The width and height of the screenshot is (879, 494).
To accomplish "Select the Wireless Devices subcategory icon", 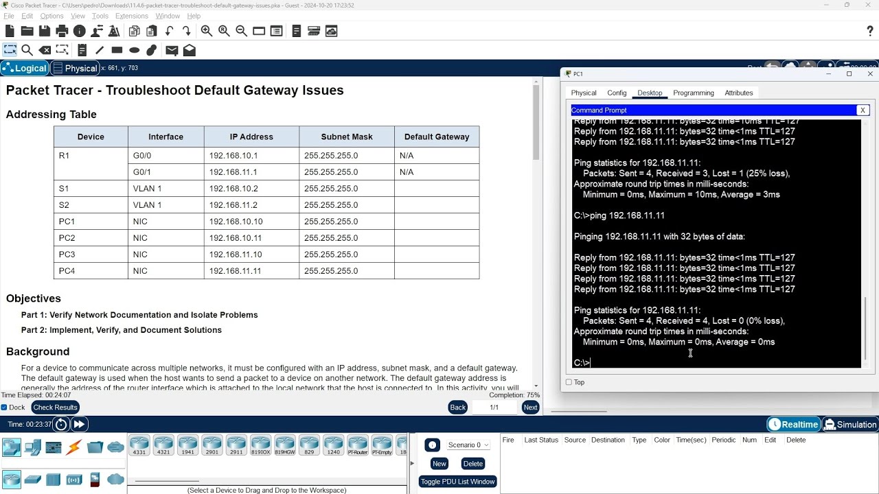I will (x=74, y=479).
